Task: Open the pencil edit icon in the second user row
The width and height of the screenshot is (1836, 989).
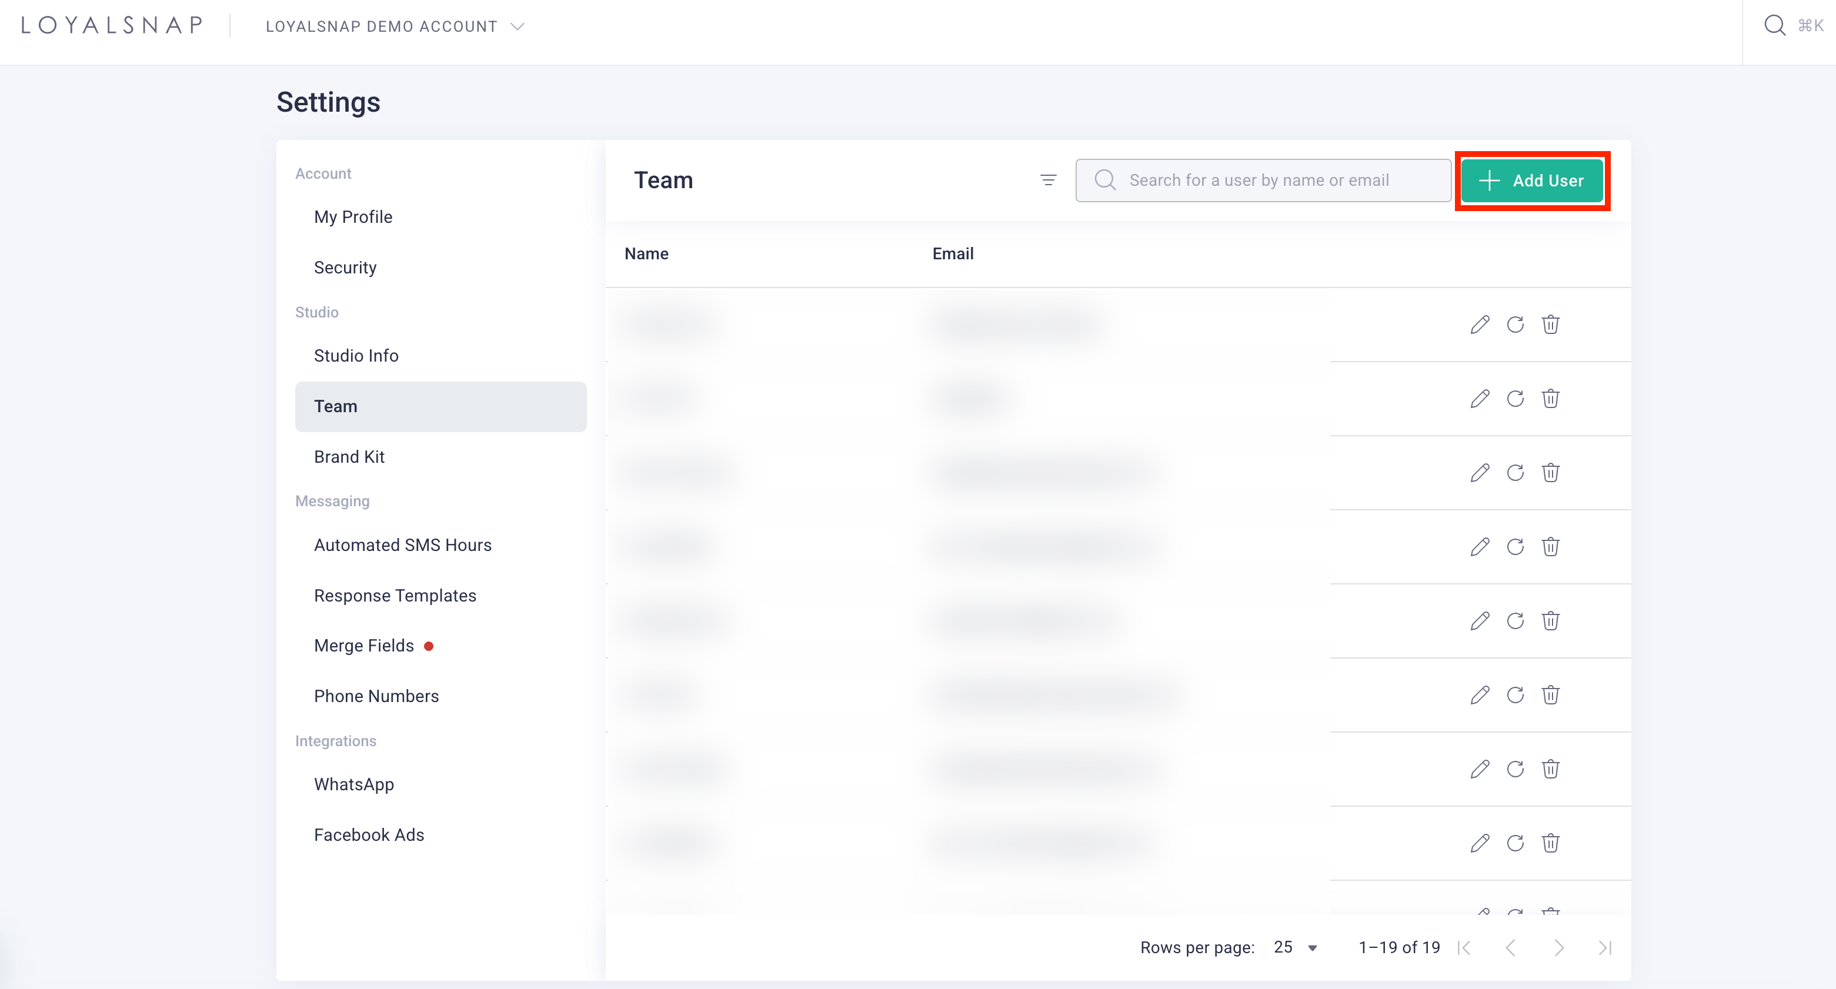Action: pos(1480,399)
